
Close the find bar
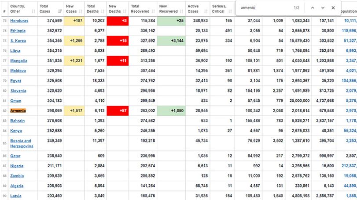click(333, 8)
